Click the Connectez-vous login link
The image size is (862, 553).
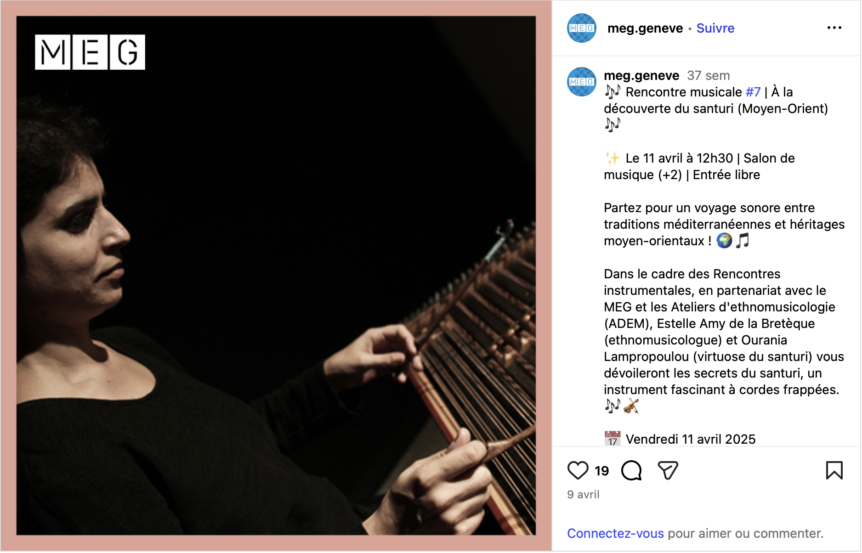[x=615, y=533]
